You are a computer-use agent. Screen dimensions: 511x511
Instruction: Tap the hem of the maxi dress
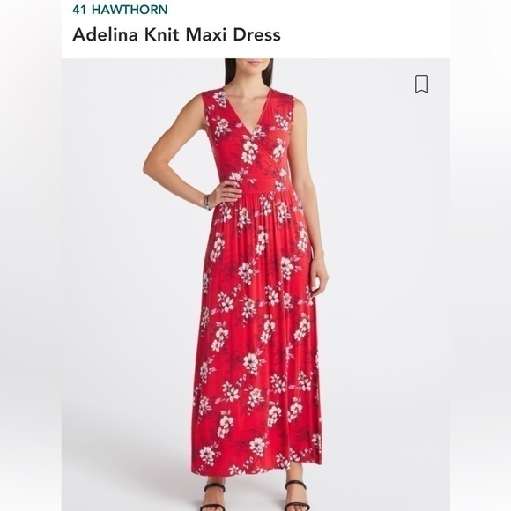click(x=257, y=464)
